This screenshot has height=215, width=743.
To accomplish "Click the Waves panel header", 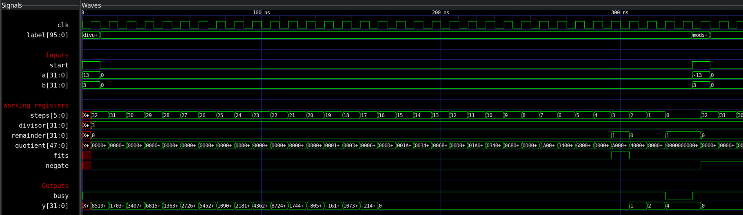I will [x=91, y=5].
